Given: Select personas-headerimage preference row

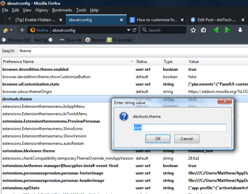Looking at the screenshot, I should tap(125, 180).
